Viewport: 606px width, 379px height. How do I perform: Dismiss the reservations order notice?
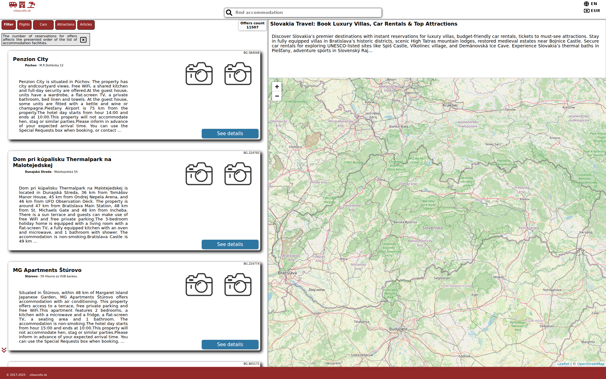point(83,40)
